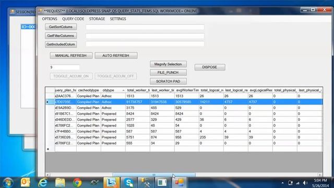Click the avgLogicalRea column header
Screen dimensions: 334x188
[x=260, y=90]
